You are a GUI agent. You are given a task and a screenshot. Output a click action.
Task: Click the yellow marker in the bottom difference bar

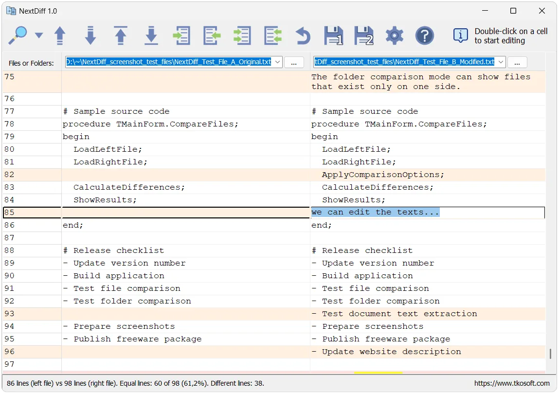[378, 373]
